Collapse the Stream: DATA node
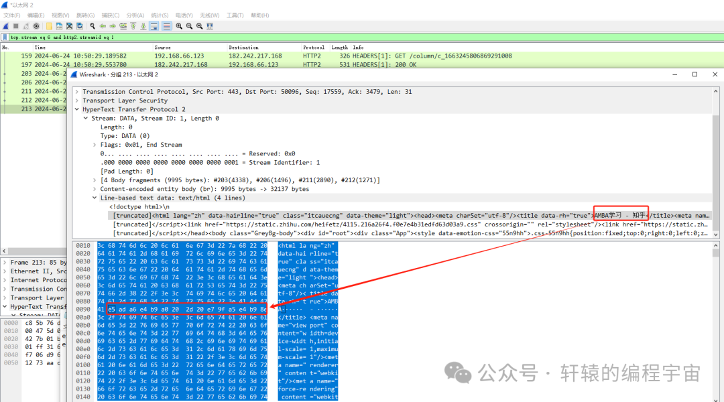The height and width of the screenshot is (402, 724). point(86,118)
